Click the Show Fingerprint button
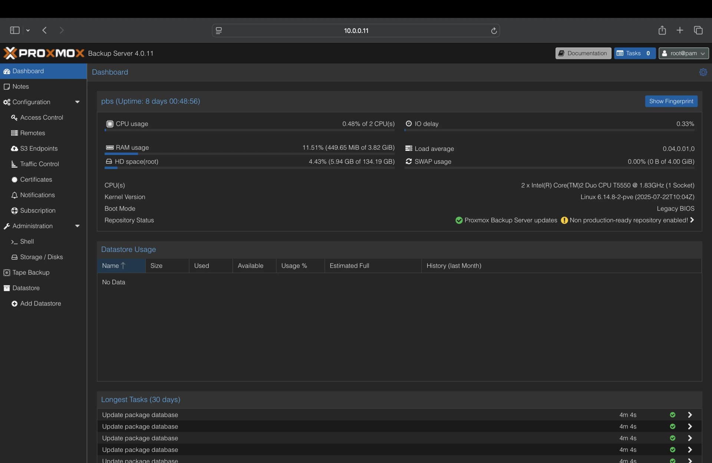Viewport: 712px width, 463px height. pyautogui.click(x=671, y=101)
